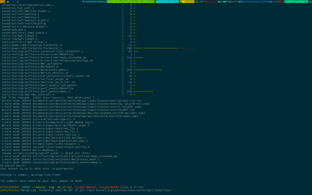This screenshot has width=312, height=195.
Task: Select the orange workspace tag in status bar
Action: coord(3,2)
